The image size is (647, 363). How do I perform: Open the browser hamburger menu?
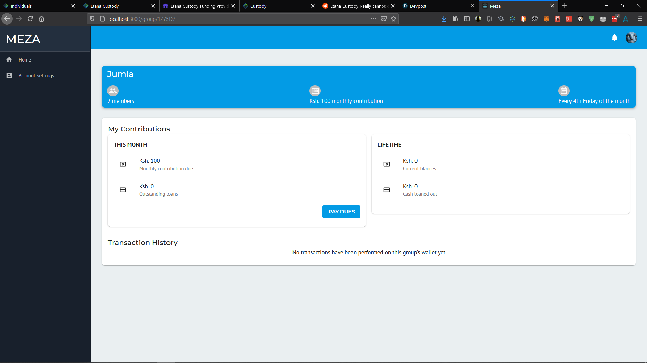[640, 19]
